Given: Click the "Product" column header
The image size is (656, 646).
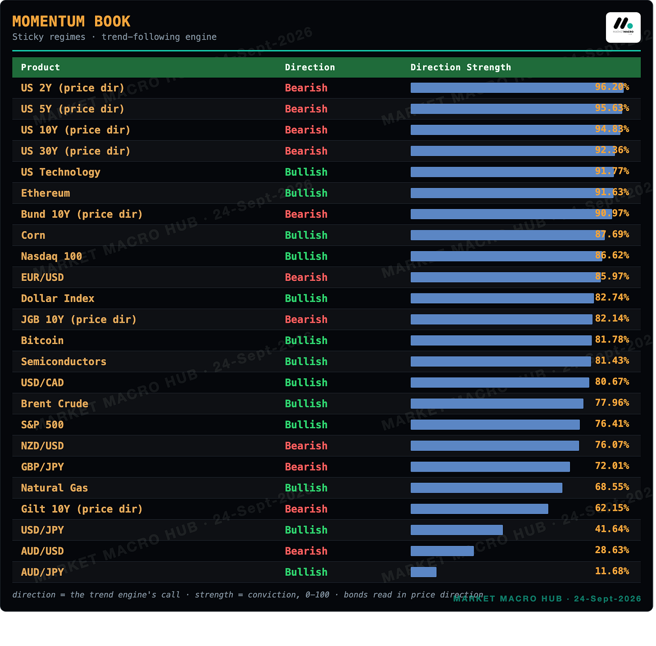Looking at the screenshot, I should pyautogui.click(x=41, y=67).
